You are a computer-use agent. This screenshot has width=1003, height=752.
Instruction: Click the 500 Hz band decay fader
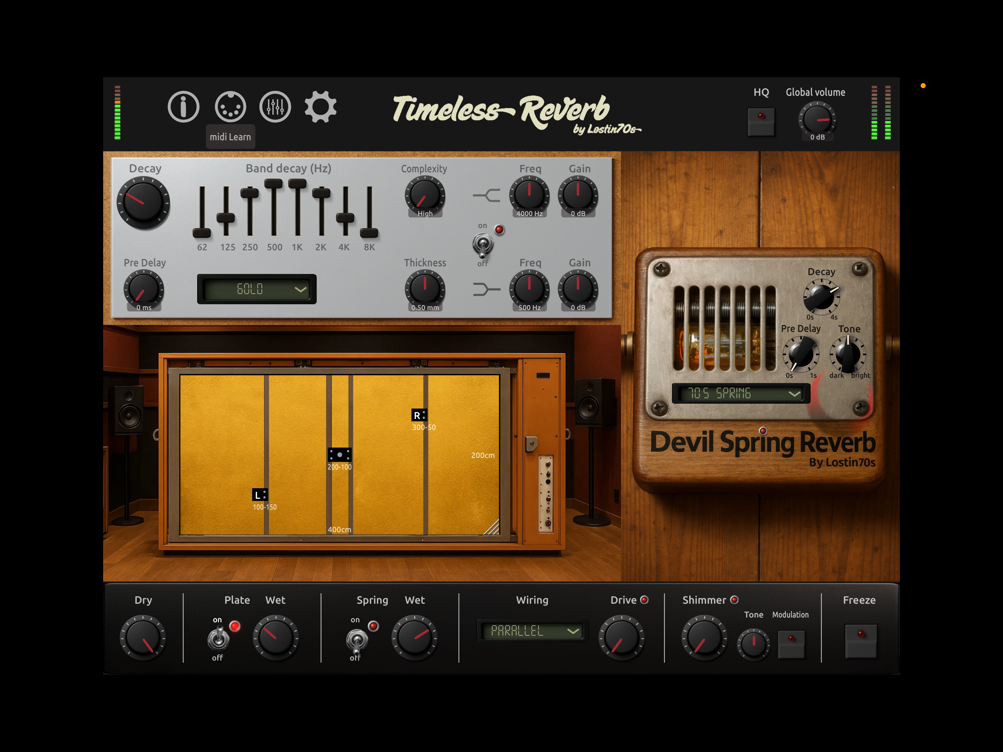(x=273, y=184)
